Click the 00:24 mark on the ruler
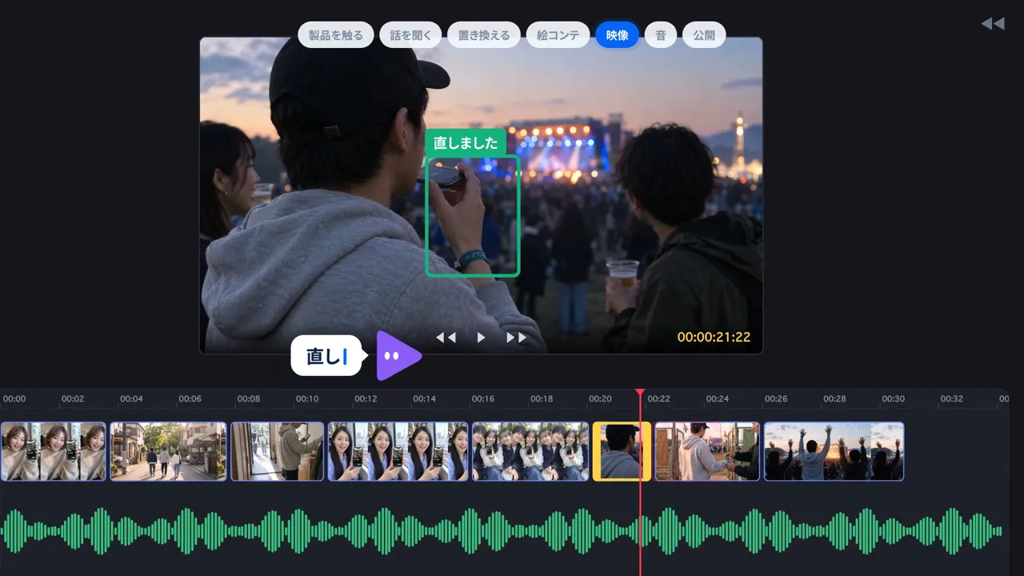This screenshot has height=576, width=1024. [718, 398]
